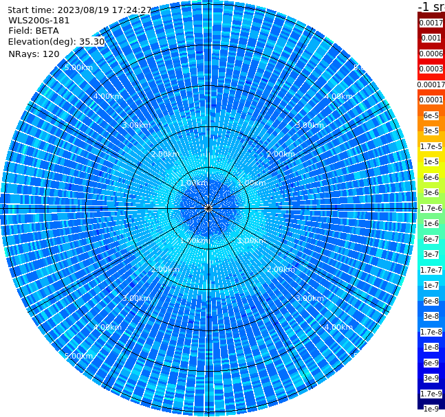Select the 1.7e-6 colorbar value
The height and width of the screenshot is (417, 445).
[431, 208]
